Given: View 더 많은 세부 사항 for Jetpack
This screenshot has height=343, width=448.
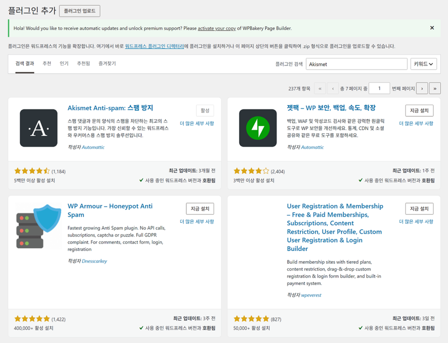Looking at the screenshot, I should (x=416, y=123).
